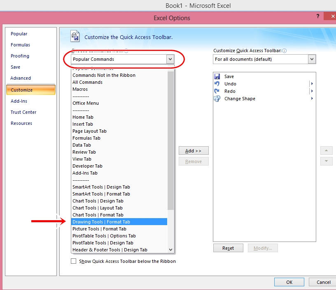Confirm with the OK button

[x=289, y=282]
